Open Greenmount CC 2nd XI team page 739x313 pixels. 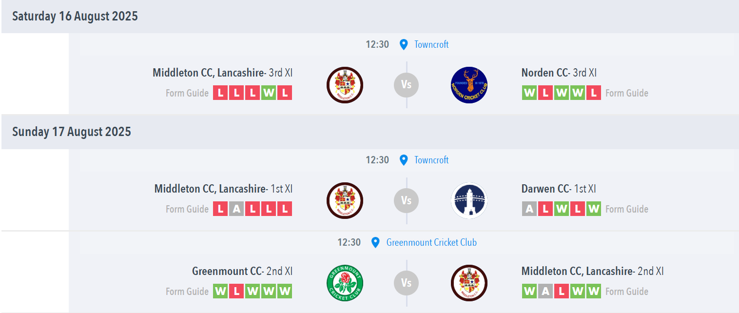[x=242, y=271]
